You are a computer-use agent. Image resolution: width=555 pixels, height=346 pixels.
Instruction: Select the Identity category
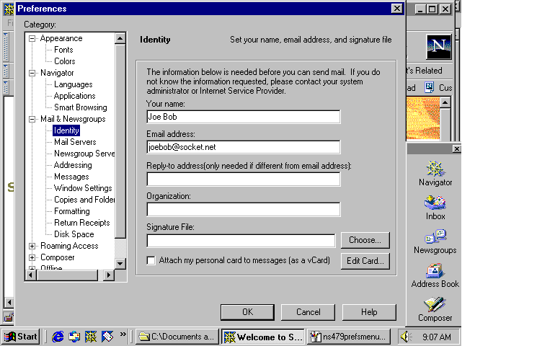(x=66, y=130)
